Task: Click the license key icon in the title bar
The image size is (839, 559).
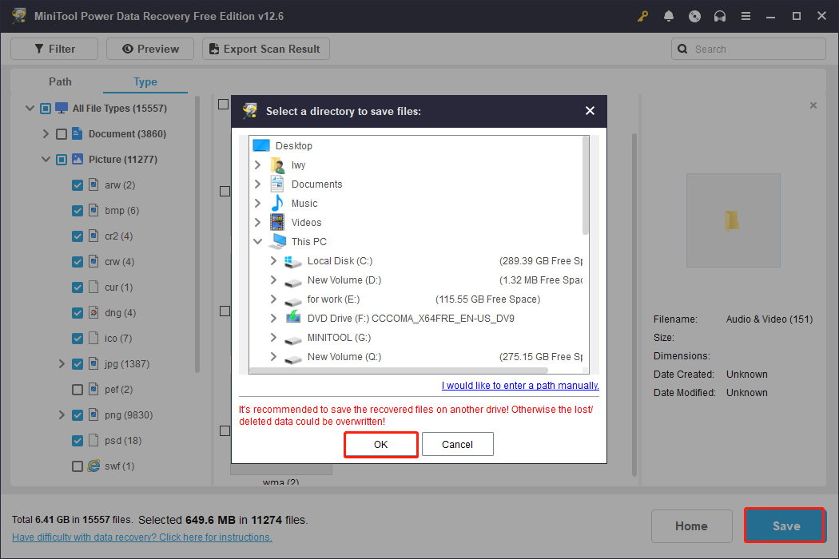Action: tap(642, 16)
